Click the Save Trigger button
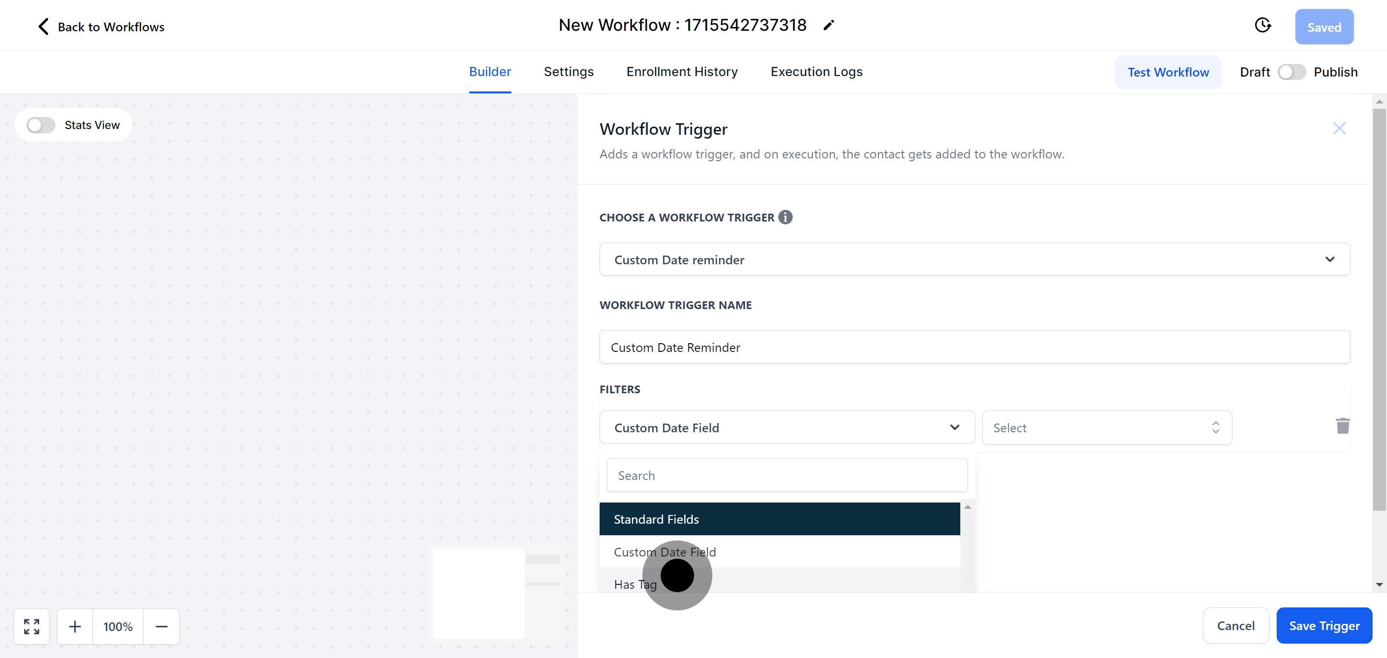The image size is (1387, 658). click(1323, 626)
